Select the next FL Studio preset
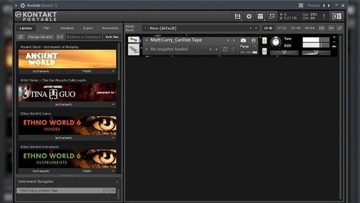 (329, 5)
